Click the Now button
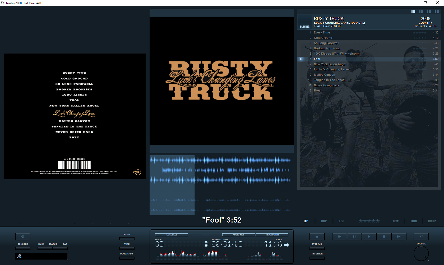Image resolution: width=444 pixels, height=265 pixels. (x=396, y=221)
